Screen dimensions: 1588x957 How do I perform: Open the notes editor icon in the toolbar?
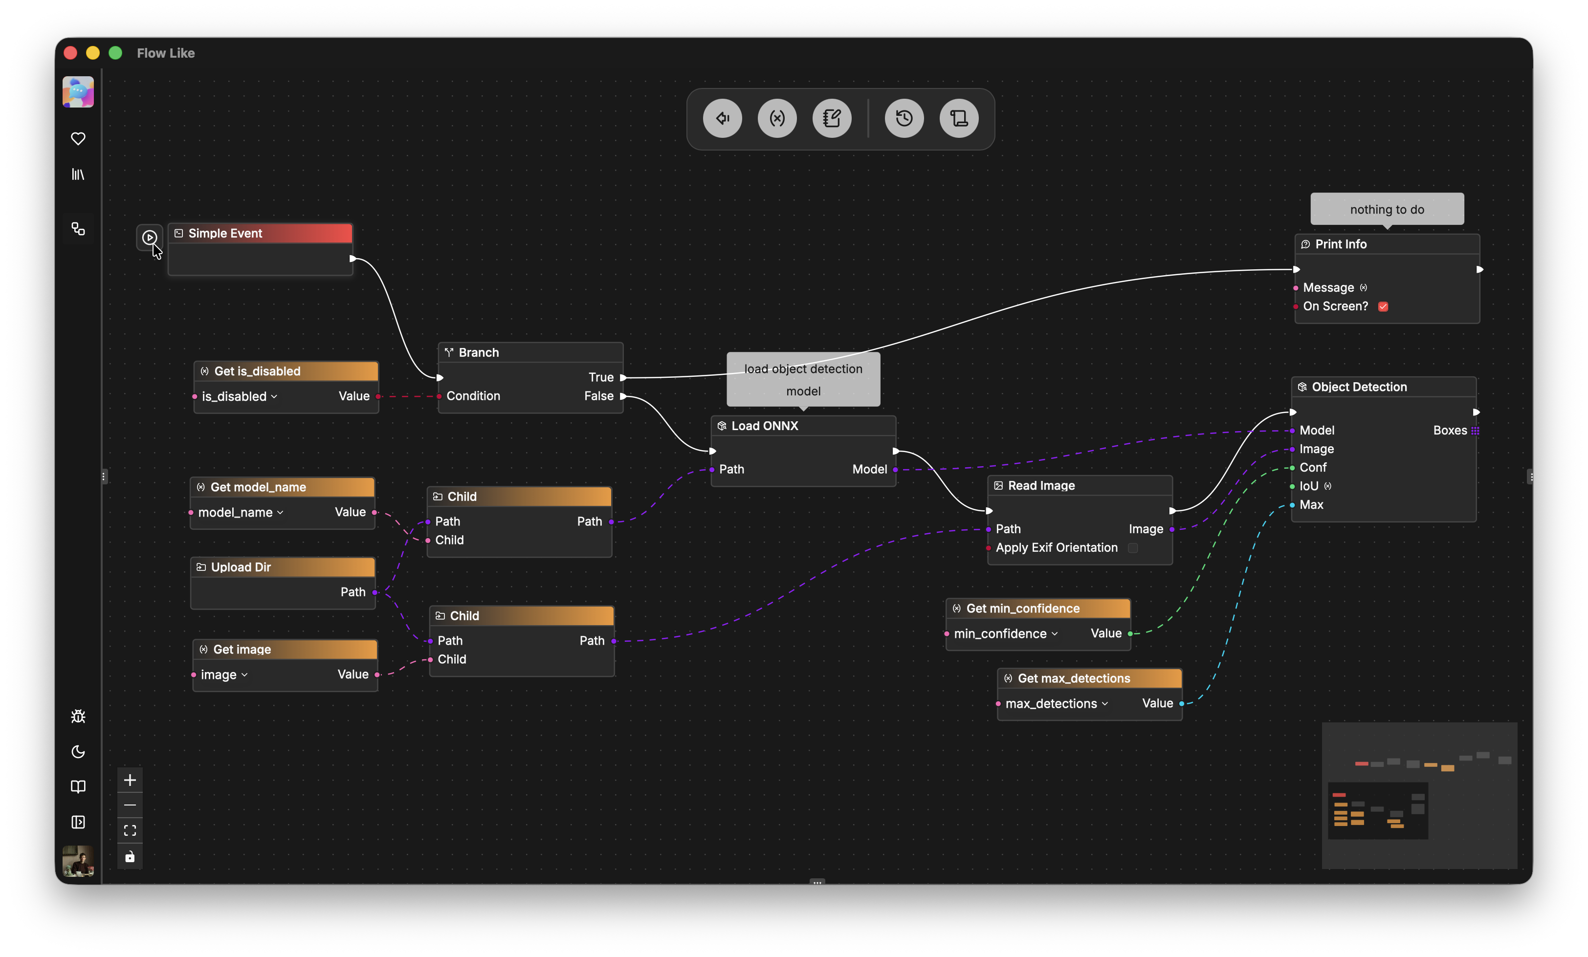832,118
